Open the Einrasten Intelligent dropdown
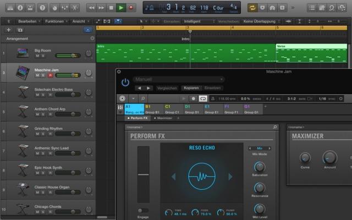This screenshot has width=352, height=220. (199, 21)
